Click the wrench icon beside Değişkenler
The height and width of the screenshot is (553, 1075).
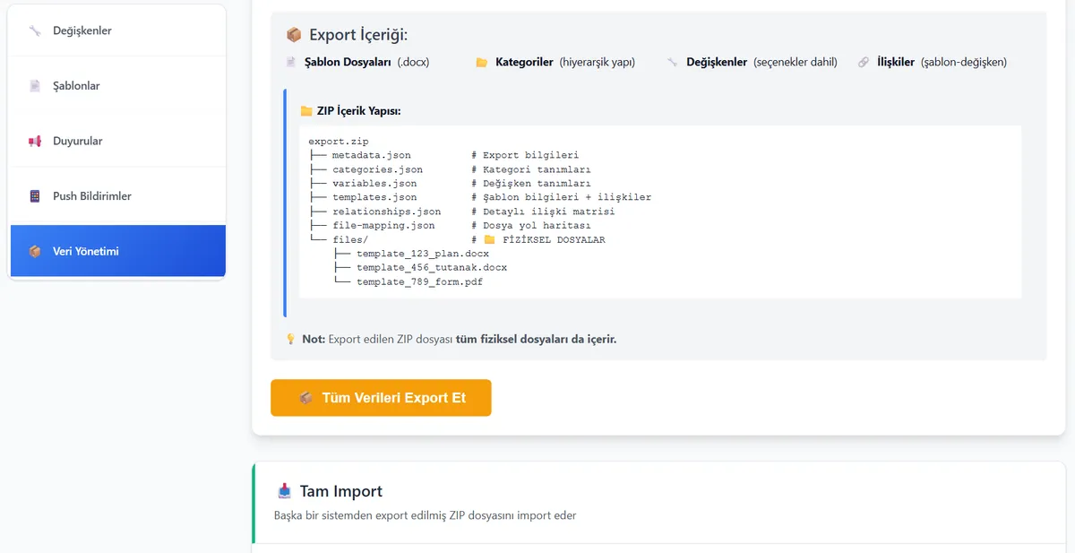point(35,31)
